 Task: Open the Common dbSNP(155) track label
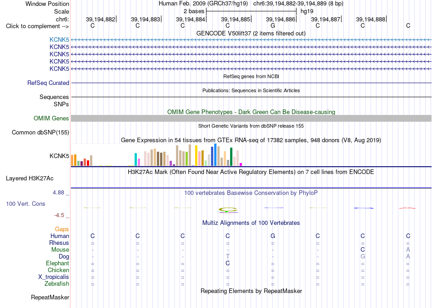coord(40,132)
